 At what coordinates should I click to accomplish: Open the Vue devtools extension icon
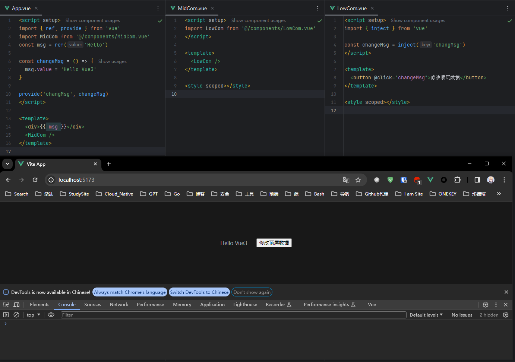430,180
